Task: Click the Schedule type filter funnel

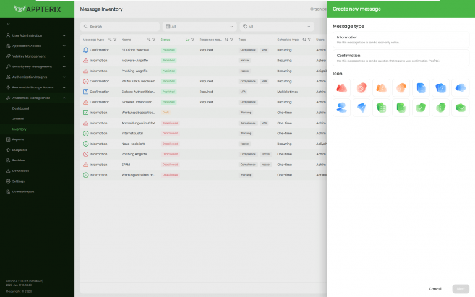Action: (309, 40)
